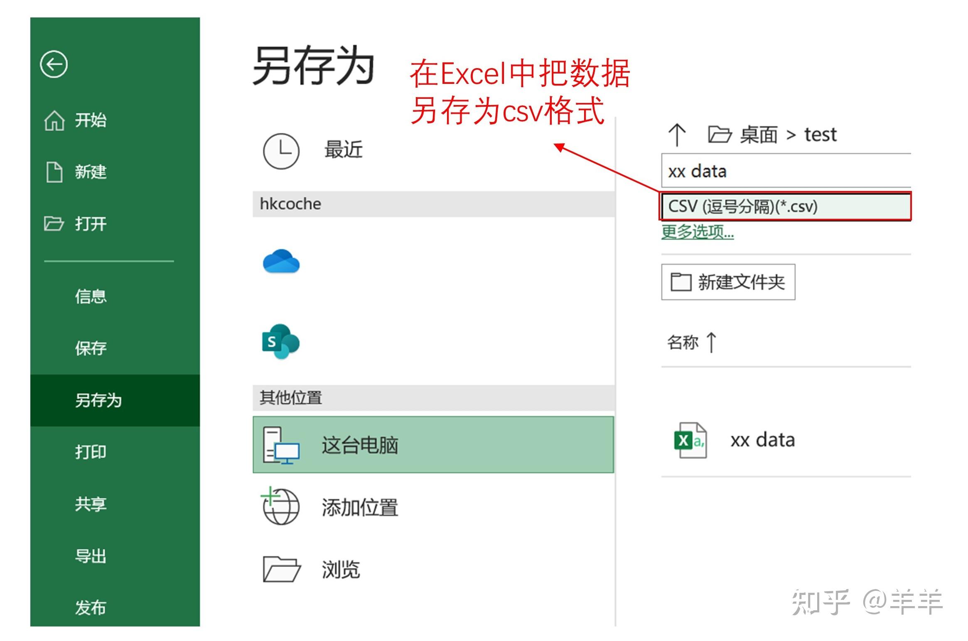
Task: Select the 保存 sidebar option
Action: (90, 348)
